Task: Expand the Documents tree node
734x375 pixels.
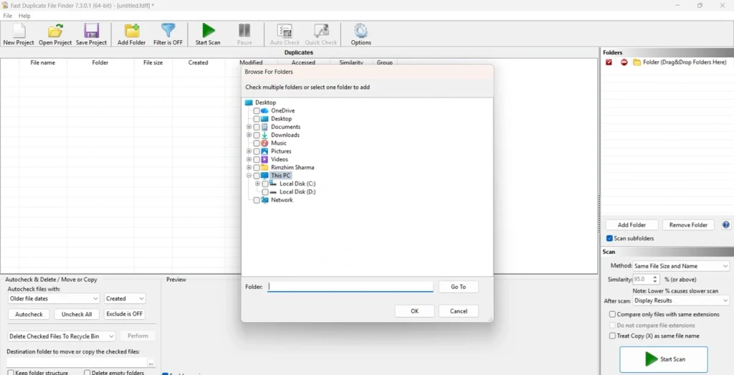Action: click(x=249, y=127)
